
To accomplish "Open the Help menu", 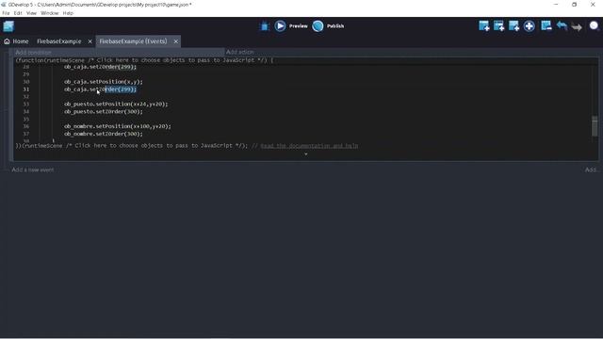I will coord(68,13).
